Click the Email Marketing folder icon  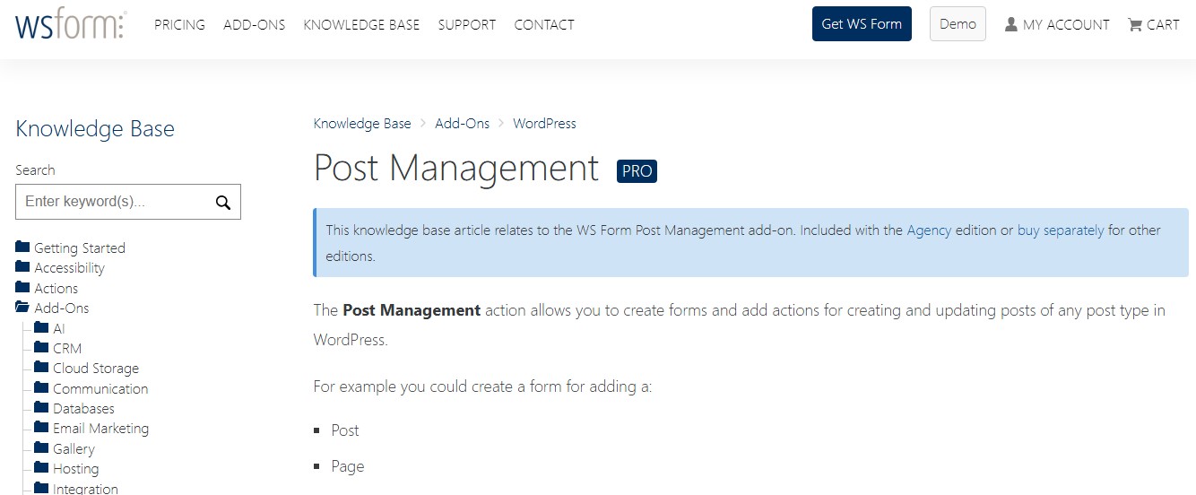click(41, 427)
